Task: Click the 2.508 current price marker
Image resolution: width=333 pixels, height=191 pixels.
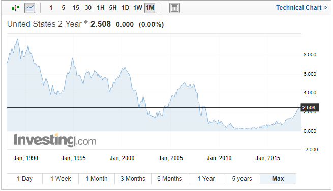Action: [x=310, y=108]
